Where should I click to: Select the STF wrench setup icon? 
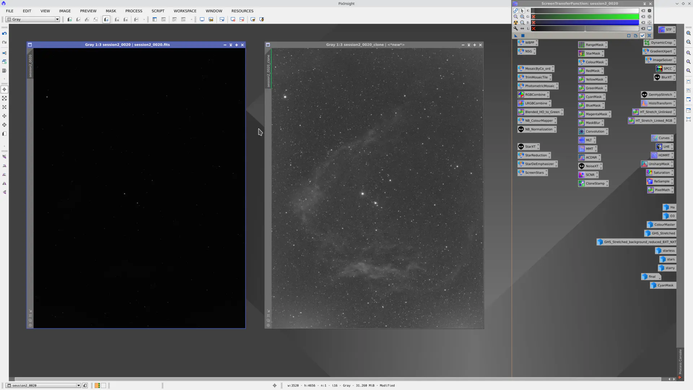pyautogui.click(x=516, y=29)
